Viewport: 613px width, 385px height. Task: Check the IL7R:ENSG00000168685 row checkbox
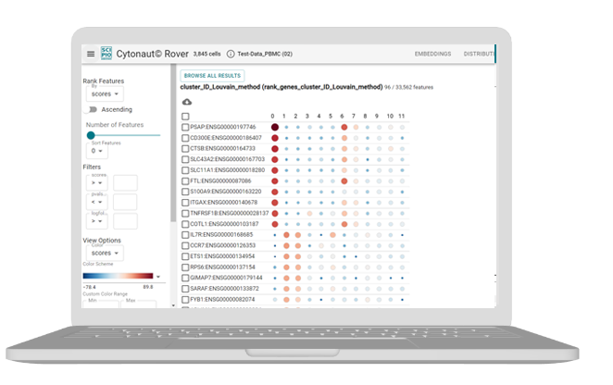click(186, 235)
